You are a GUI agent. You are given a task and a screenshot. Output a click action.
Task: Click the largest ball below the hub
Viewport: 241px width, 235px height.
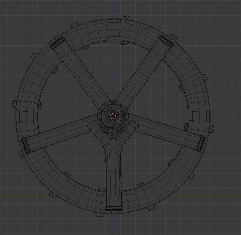tap(113, 133)
